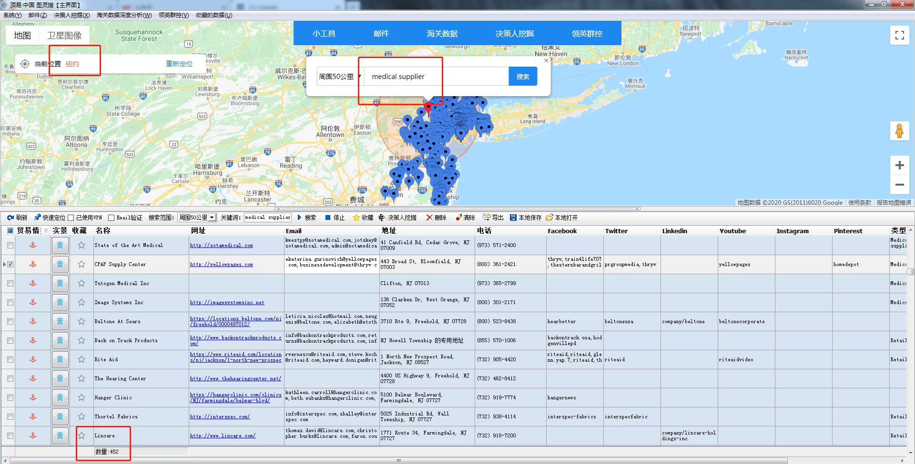915x464 pixels.
Task: Star the State of the Art Medical row
Action: (81, 245)
